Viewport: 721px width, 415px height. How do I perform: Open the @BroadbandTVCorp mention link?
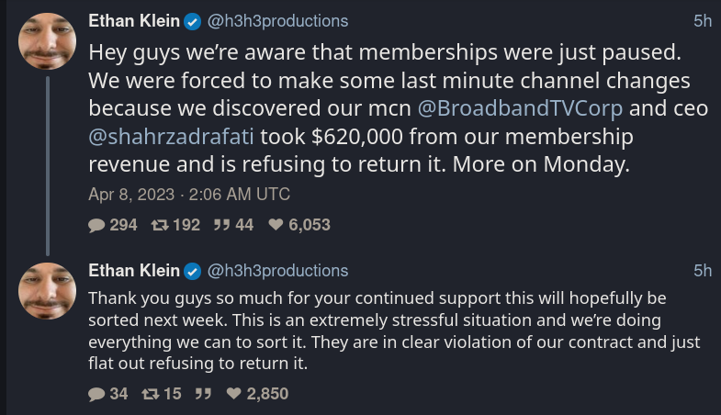point(520,108)
